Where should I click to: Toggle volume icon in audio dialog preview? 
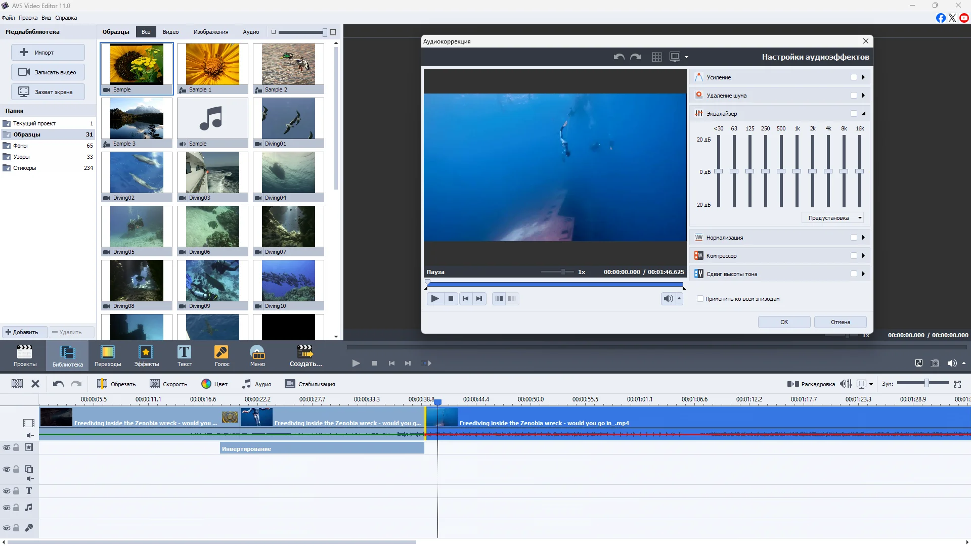(x=668, y=299)
